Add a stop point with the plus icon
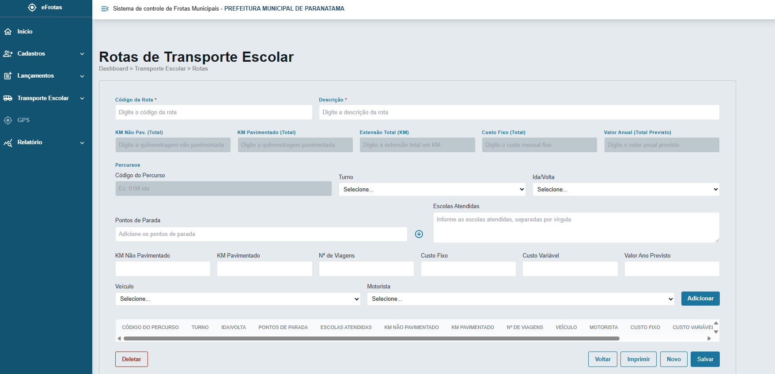Viewport: 775px width, 374px height. [419, 234]
